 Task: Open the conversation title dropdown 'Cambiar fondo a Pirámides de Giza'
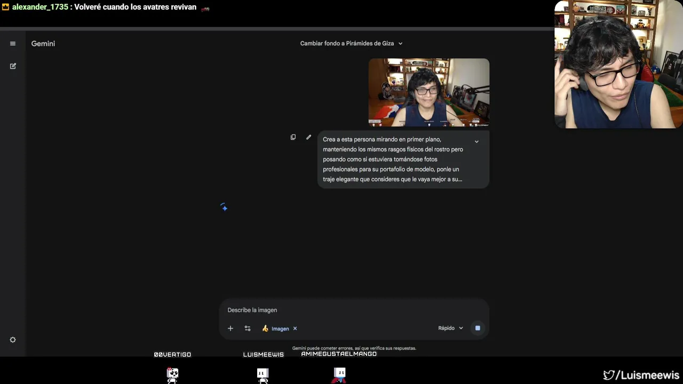[x=351, y=43]
